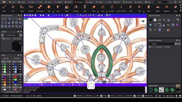Toggle the Gumball checkbox
Image resolution: width=182 pixels, height=102 pixels.
(135, 96)
